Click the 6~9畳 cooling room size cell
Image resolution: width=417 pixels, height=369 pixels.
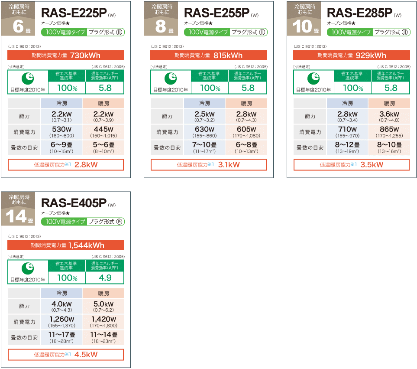coord(61,148)
